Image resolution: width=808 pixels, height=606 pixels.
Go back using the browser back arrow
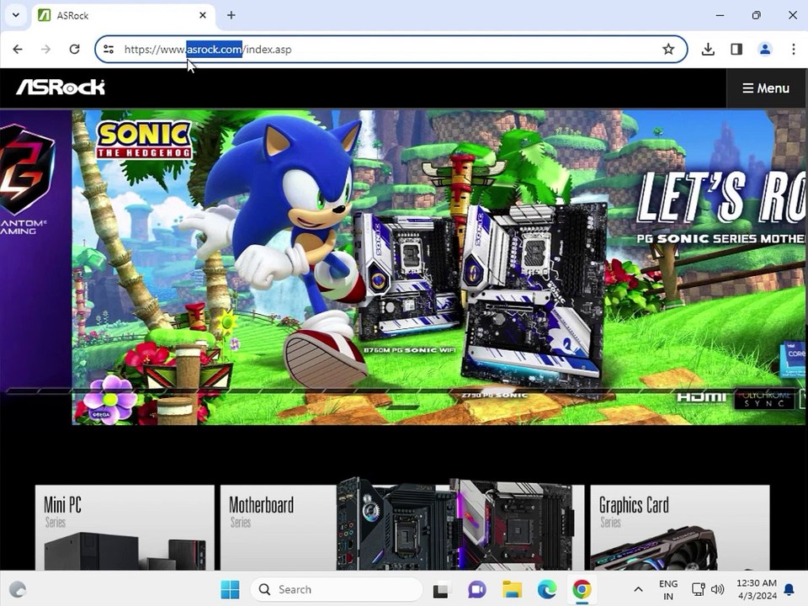18,50
